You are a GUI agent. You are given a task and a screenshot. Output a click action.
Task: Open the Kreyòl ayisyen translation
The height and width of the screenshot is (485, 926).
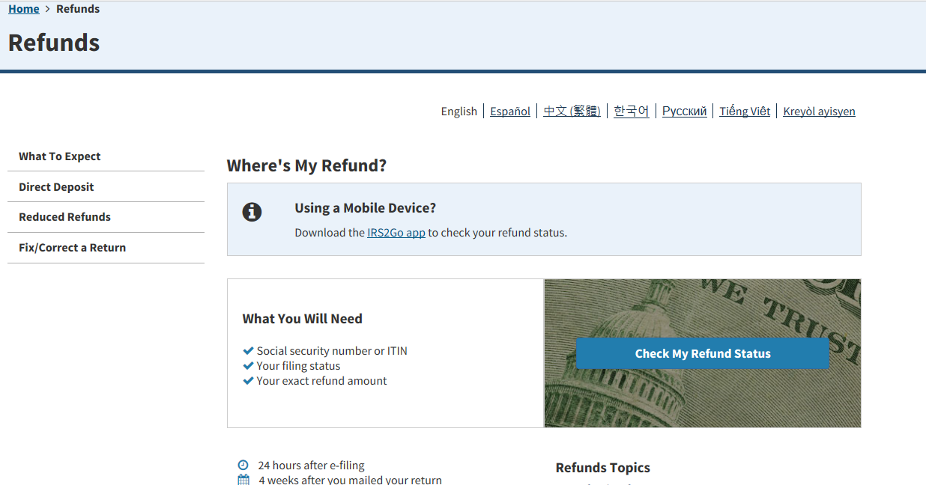click(819, 111)
